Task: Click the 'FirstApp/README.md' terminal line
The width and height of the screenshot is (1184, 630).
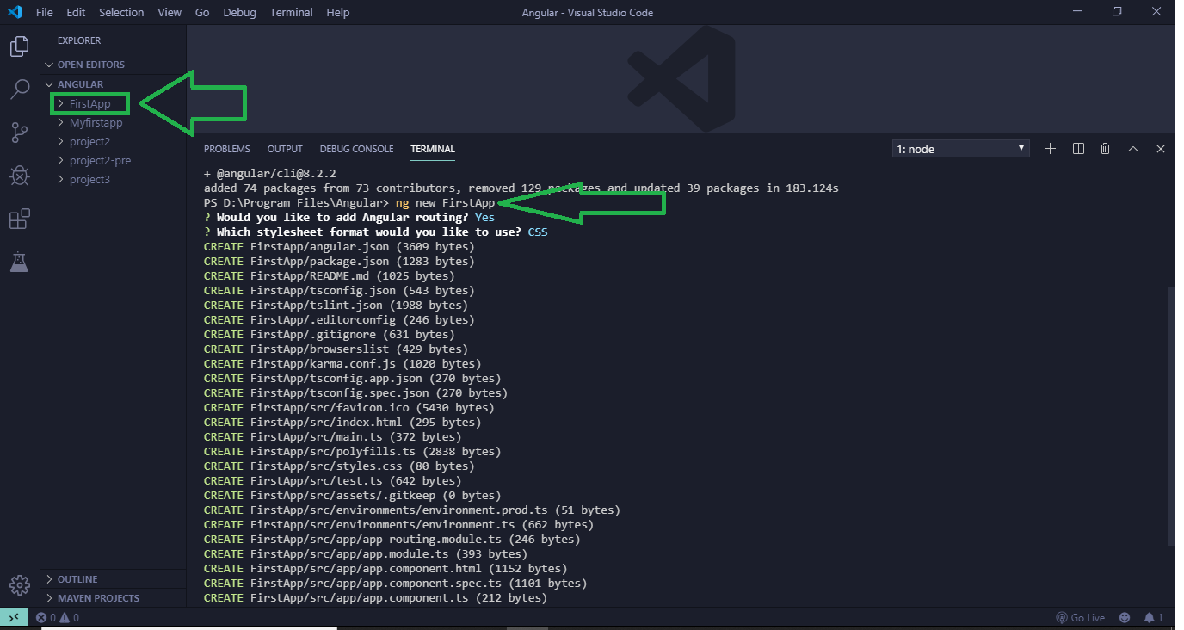Action: click(330, 276)
